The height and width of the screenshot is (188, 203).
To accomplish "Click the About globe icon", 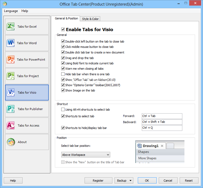I will click(11, 142).
